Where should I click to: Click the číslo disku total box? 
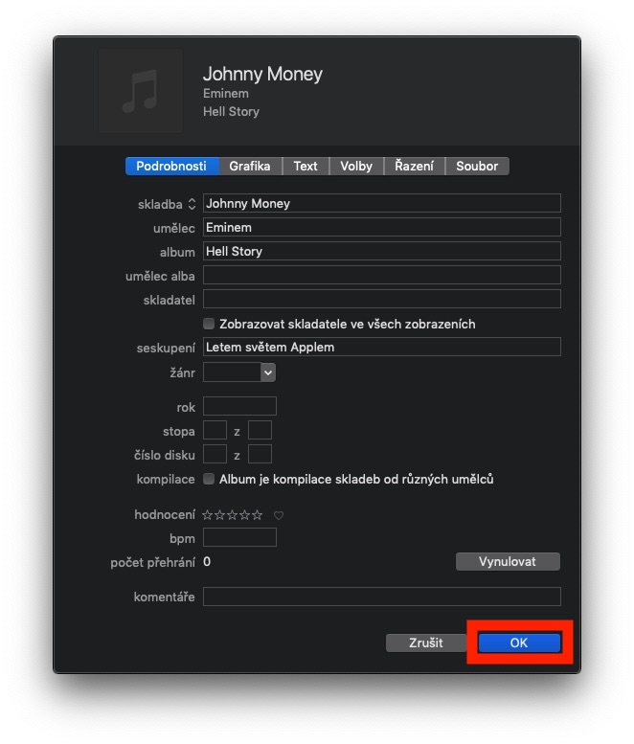coord(260,454)
